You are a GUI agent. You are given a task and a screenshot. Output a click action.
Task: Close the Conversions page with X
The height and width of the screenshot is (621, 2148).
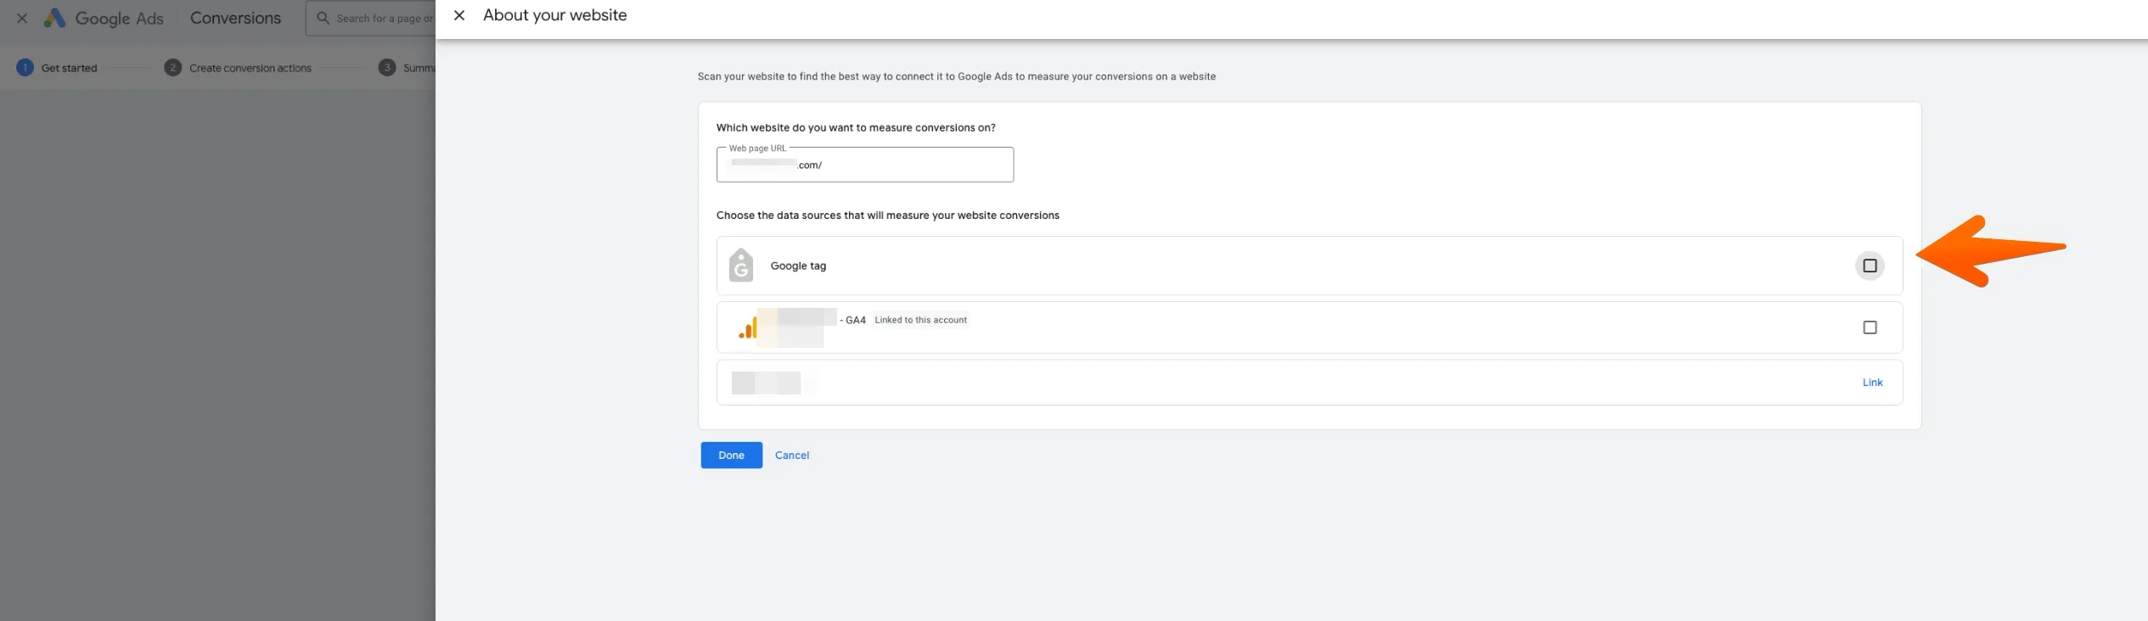pyautogui.click(x=22, y=18)
